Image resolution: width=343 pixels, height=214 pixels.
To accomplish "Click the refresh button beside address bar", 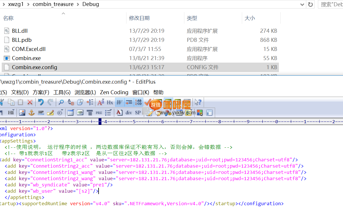I will (310, 4).
